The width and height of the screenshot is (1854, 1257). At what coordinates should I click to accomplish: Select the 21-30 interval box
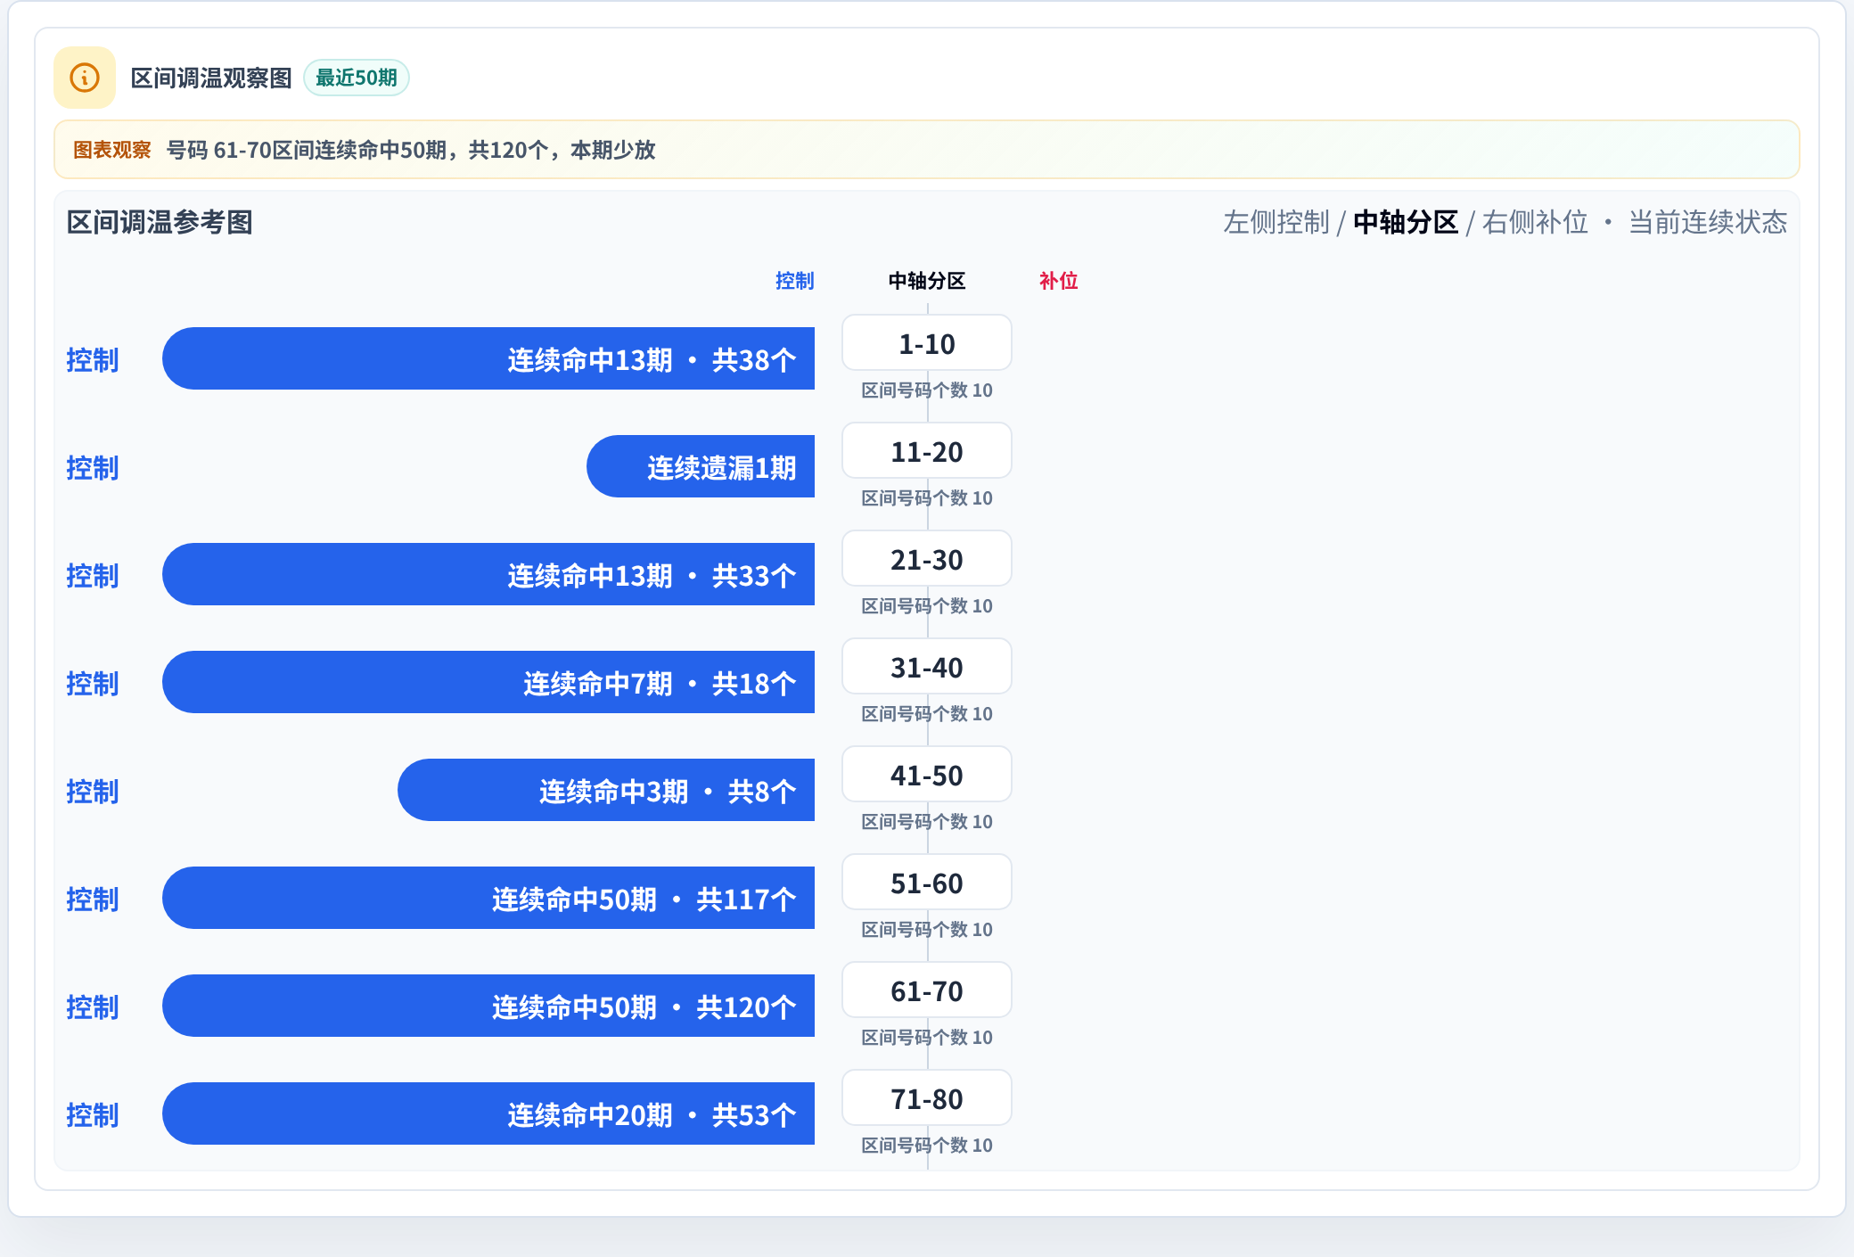927,559
